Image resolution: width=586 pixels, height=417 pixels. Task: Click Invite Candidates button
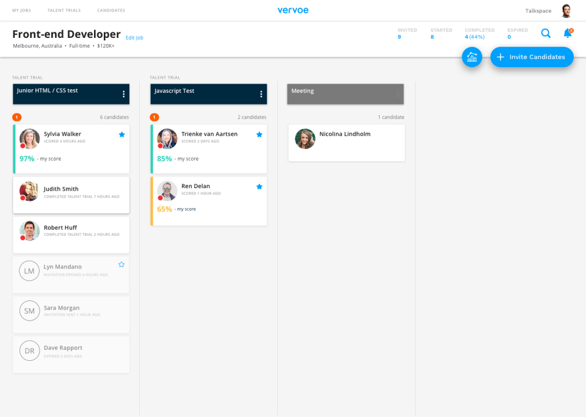click(x=532, y=57)
